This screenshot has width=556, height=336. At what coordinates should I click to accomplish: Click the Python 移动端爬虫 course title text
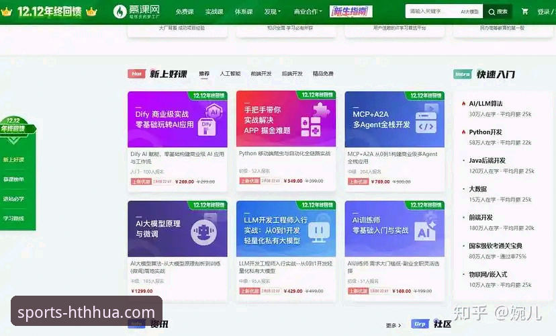(285, 153)
